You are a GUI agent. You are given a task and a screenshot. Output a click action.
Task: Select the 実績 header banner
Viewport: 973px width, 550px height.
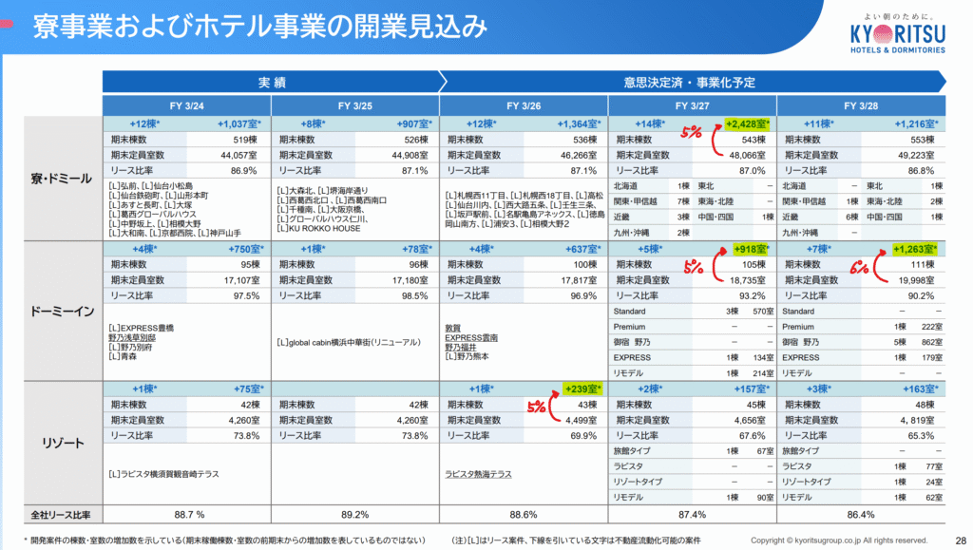pyautogui.click(x=272, y=82)
